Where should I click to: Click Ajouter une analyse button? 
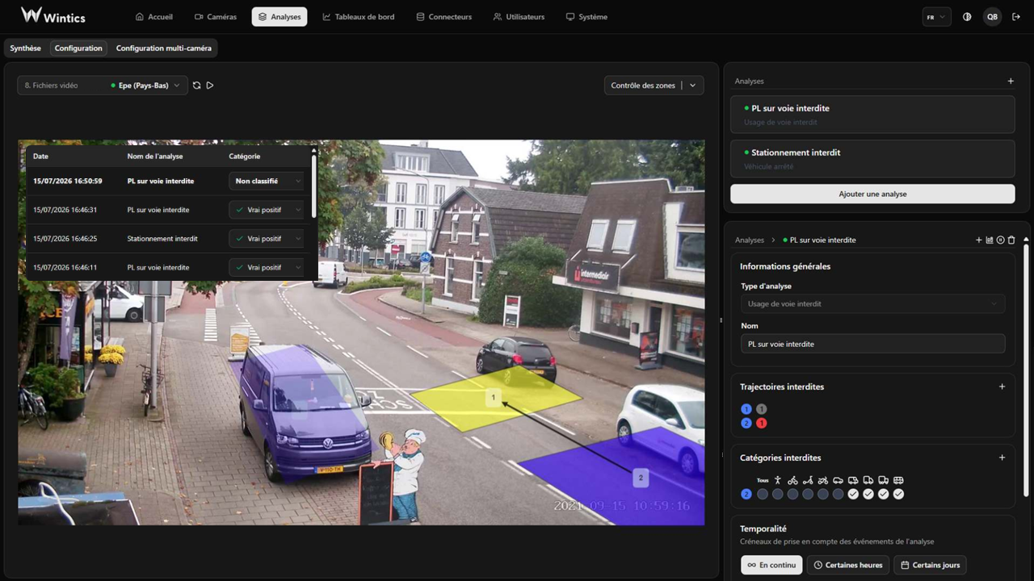[x=872, y=194]
